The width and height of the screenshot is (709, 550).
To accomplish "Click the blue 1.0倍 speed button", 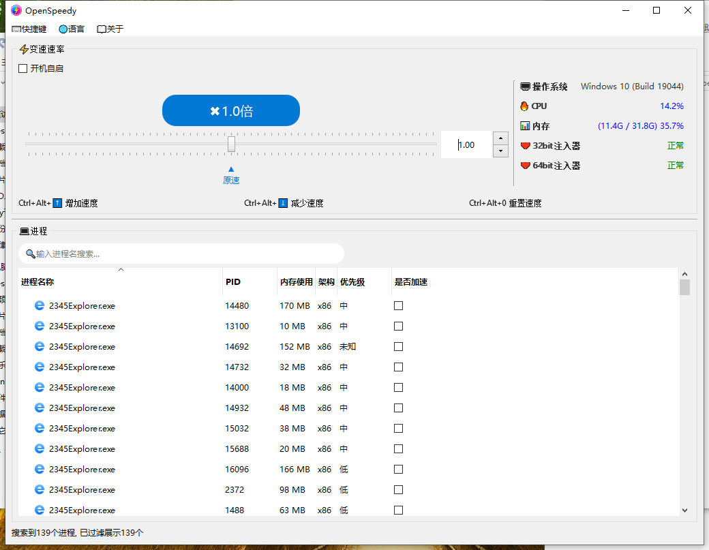I will click(231, 110).
